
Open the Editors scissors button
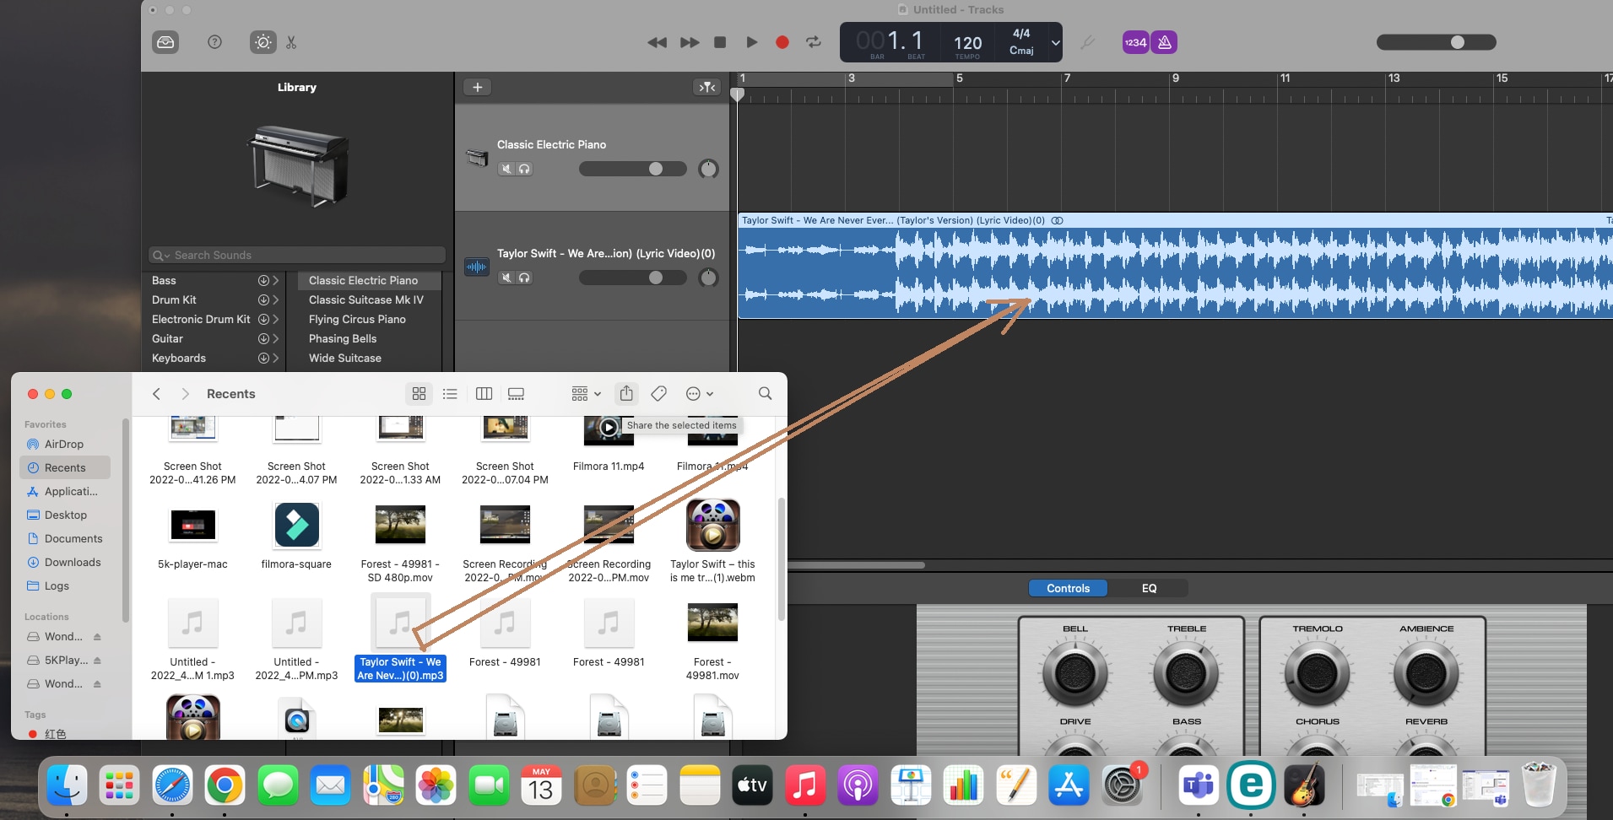point(291,42)
